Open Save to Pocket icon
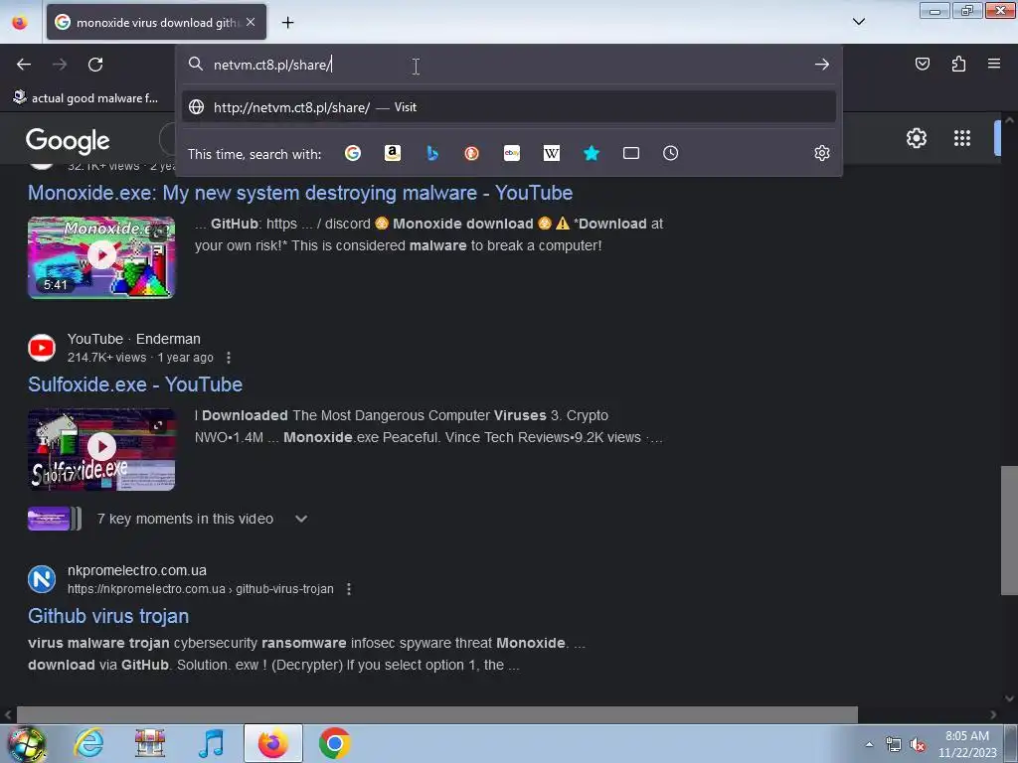 click(x=922, y=64)
